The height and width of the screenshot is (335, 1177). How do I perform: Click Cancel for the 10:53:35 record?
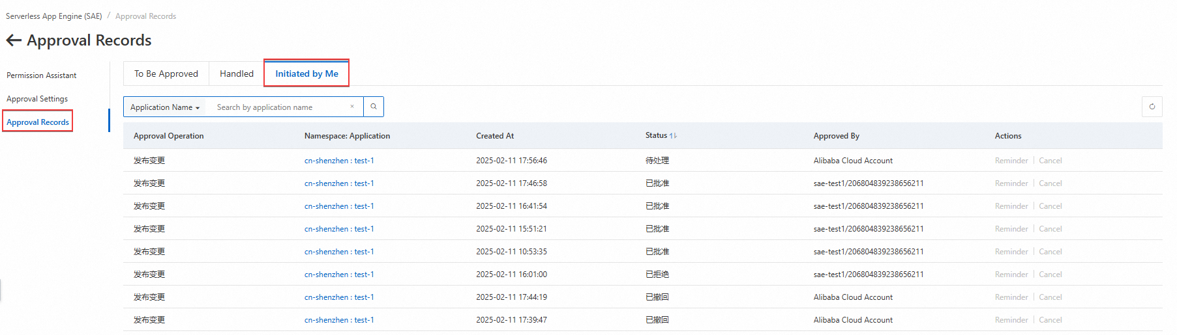tap(1050, 252)
